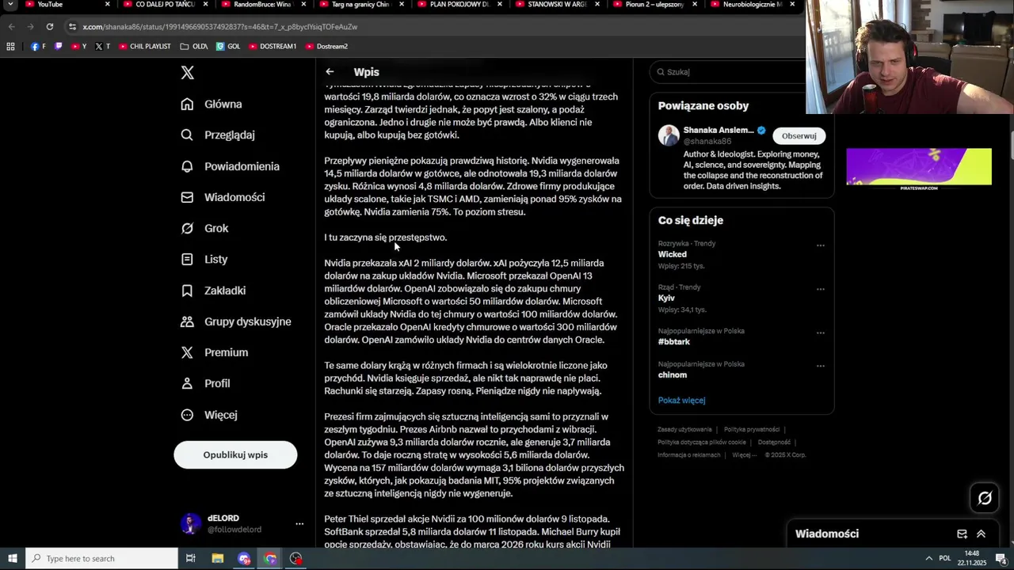The height and width of the screenshot is (570, 1014).
Task: Switch to PLAN POKOJOWY tab
Action: point(459,5)
